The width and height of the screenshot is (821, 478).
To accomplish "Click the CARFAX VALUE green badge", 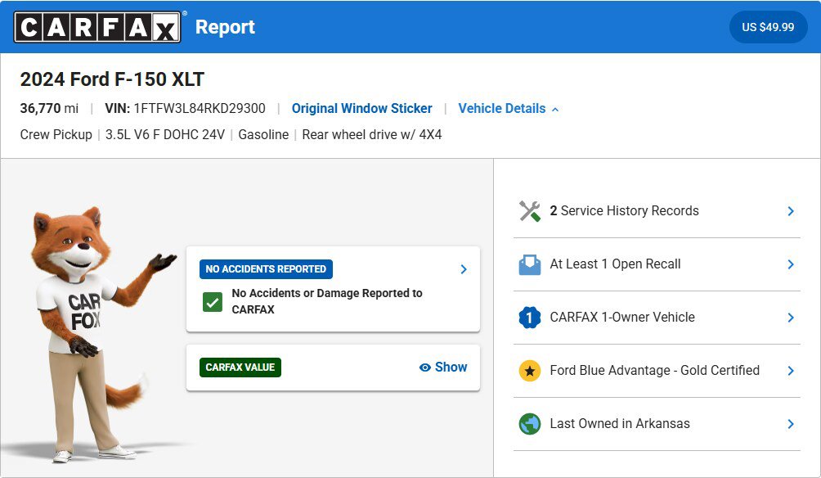I will (x=240, y=368).
